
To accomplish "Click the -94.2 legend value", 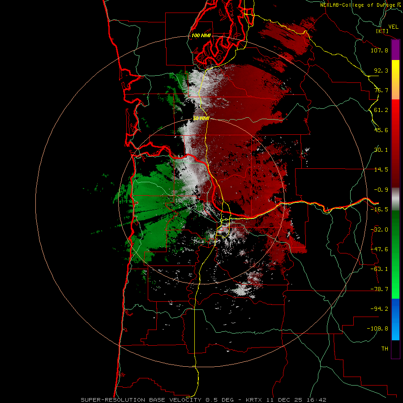I will coord(379,309).
